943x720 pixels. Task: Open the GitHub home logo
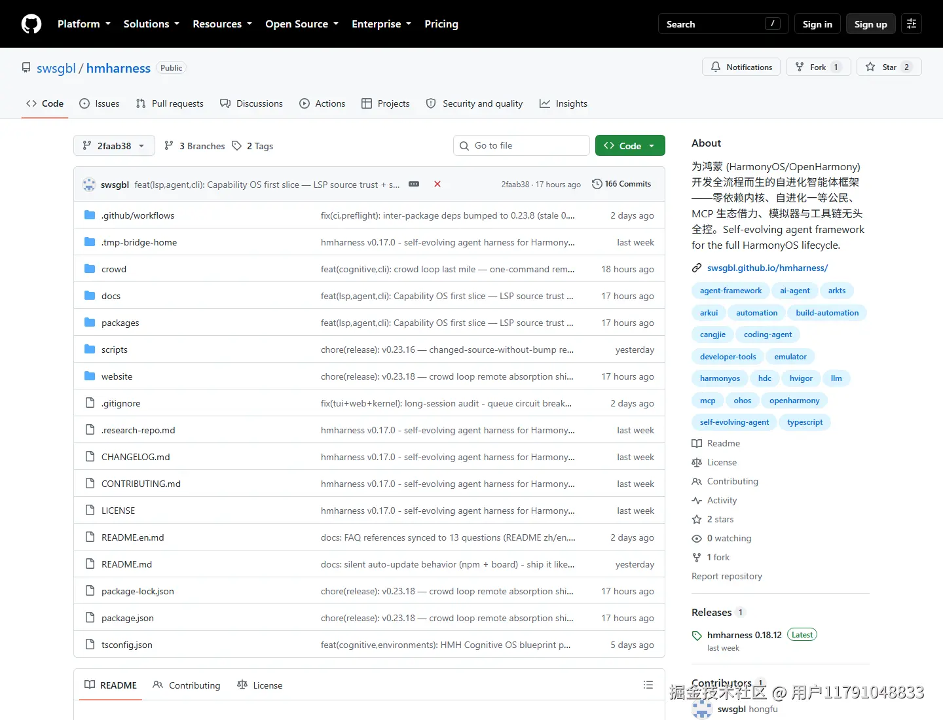[31, 24]
